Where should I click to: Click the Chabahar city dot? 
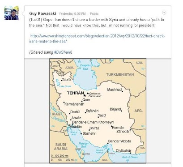(131, 153)
